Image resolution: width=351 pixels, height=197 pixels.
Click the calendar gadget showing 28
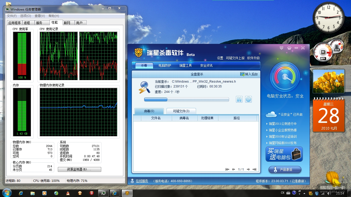pyautogui.click(x=329, y=115)
